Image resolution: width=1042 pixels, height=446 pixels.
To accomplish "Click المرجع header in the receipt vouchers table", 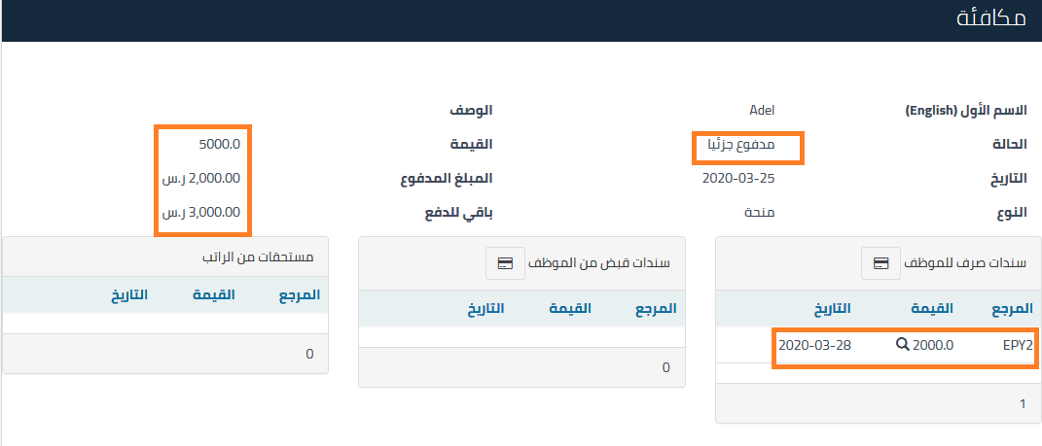I will (x=655, y=309).
